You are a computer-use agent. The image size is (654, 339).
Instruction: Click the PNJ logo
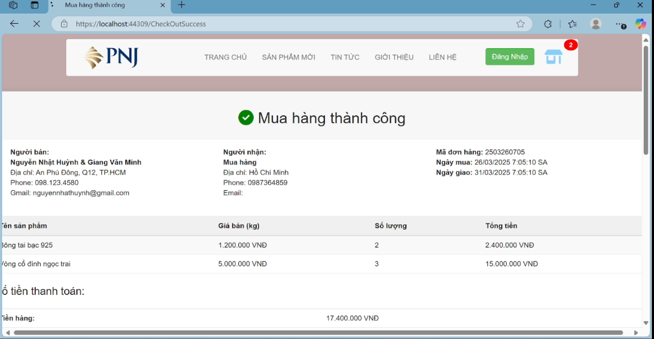click(x=111, y=57)
